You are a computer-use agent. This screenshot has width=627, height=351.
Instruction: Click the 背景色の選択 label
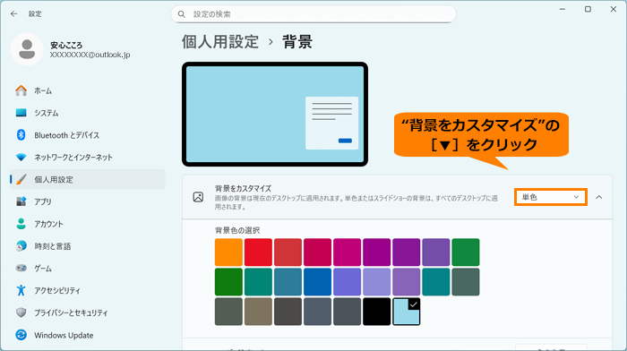pyautogui.click(x=237, y=230)
